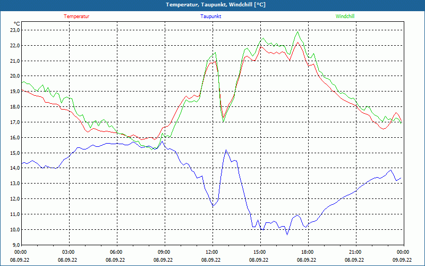Click the 20,0 y-axis value

point(15,76)
